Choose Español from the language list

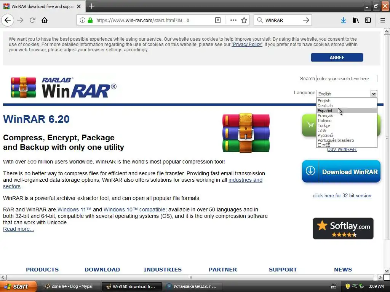(347, 111)
